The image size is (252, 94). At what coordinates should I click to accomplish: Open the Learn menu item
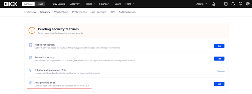coord(118,4)
